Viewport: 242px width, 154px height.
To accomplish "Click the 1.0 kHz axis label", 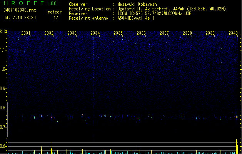I will pyautogui.click(x=3, y=69).
